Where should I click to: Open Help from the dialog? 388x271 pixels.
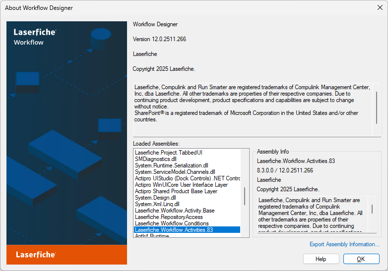(321, 259)
